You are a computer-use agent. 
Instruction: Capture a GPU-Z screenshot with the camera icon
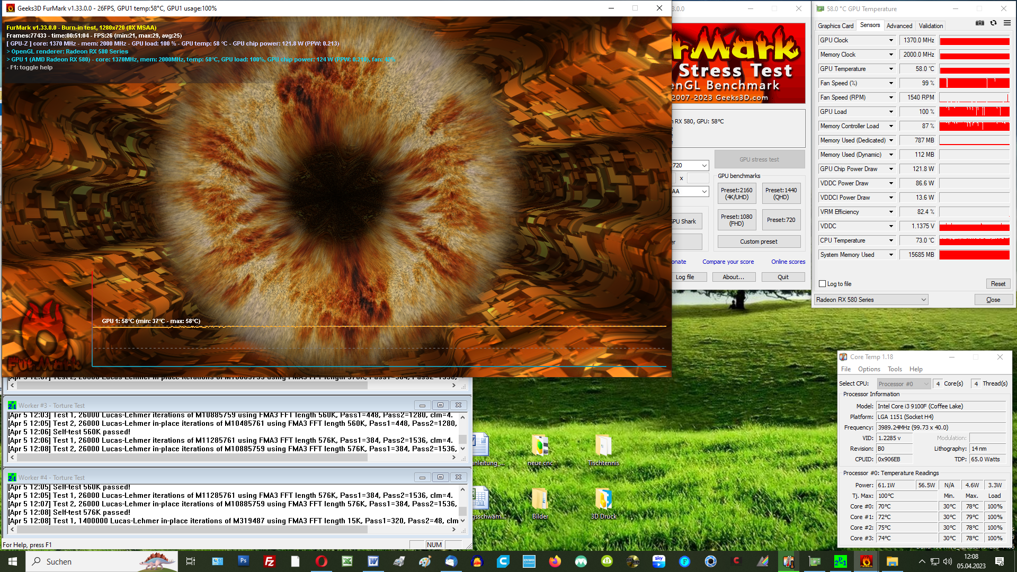point(980,23)
